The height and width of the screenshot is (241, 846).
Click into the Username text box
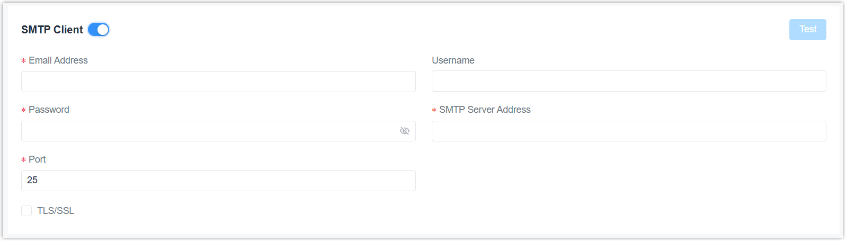(x=628, y=81)
